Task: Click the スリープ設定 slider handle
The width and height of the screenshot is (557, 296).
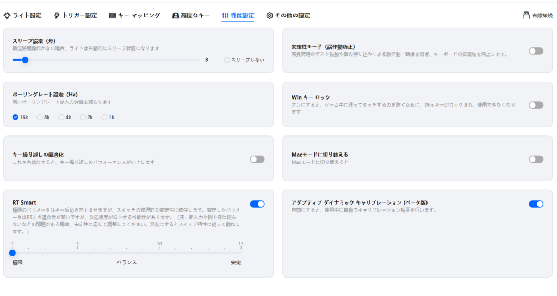Action: pyautogui.click(x=24, y=60)
